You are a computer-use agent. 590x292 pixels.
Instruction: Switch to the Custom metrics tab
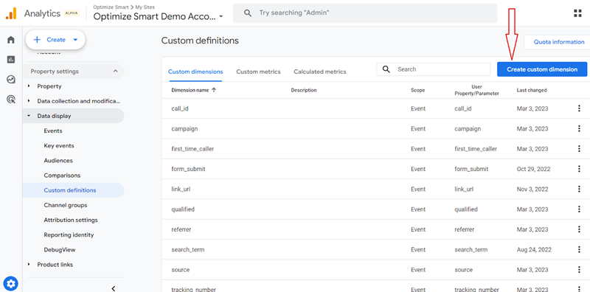pyautogui.click(x=259, y=72)
